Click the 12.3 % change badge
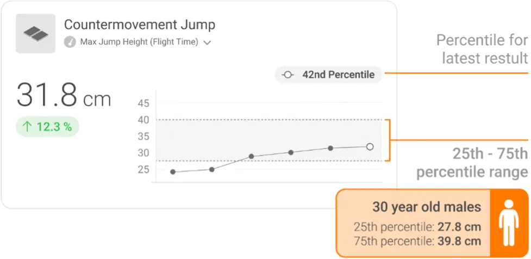 (x=47, y=127)
